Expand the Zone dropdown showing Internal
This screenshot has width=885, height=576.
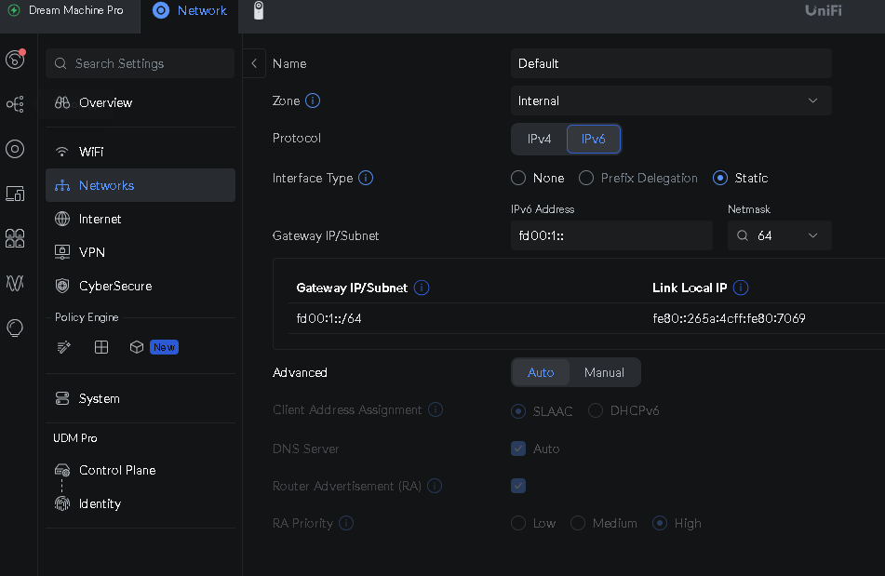(x=670, y=100)
